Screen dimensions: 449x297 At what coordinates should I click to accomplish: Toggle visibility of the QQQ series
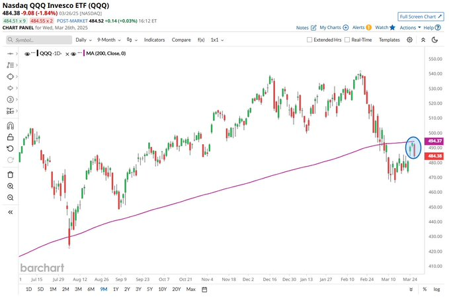pyautogui.click(x=28, y=54)
